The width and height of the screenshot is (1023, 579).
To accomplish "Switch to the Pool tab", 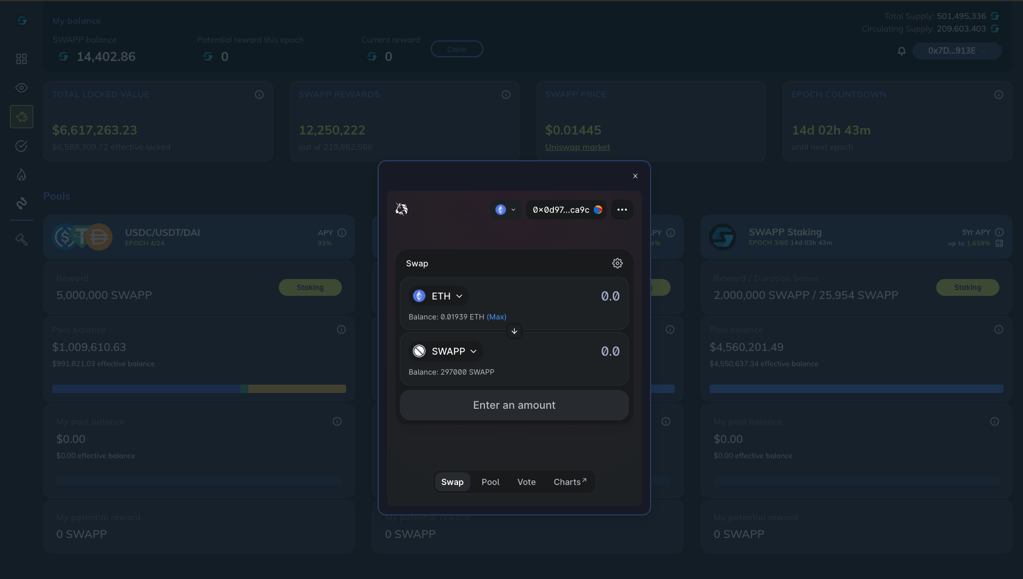I will (491, 482).
